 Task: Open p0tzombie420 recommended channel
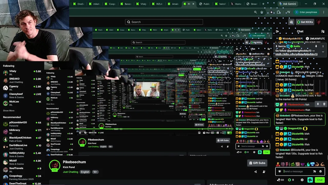(x=22, y=124)
